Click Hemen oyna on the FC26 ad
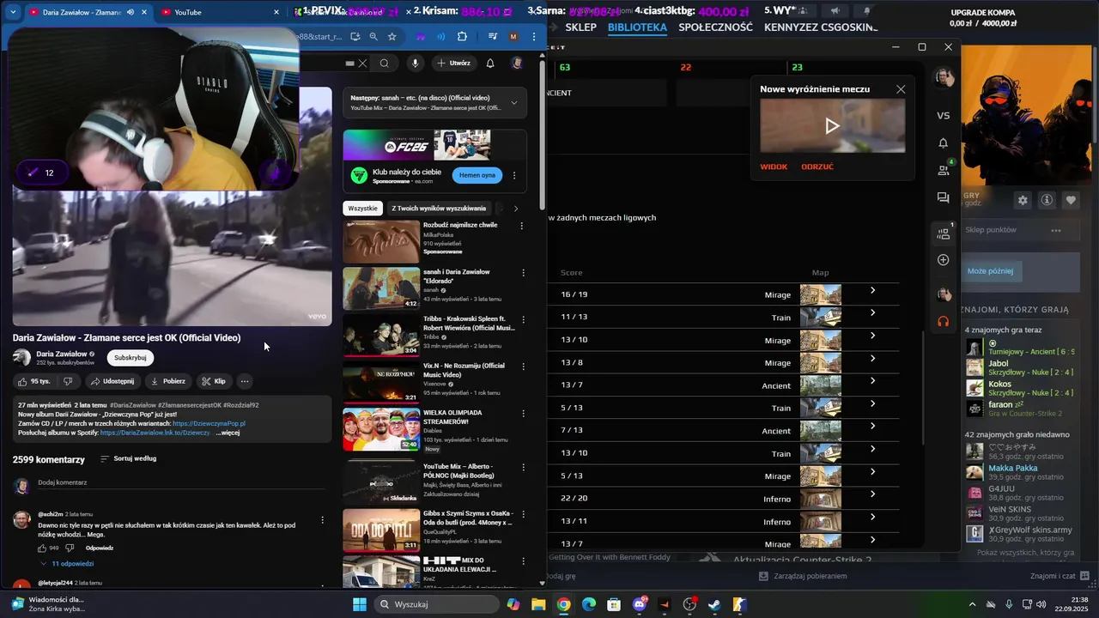Screen dimensions: 1099x618 477,175
